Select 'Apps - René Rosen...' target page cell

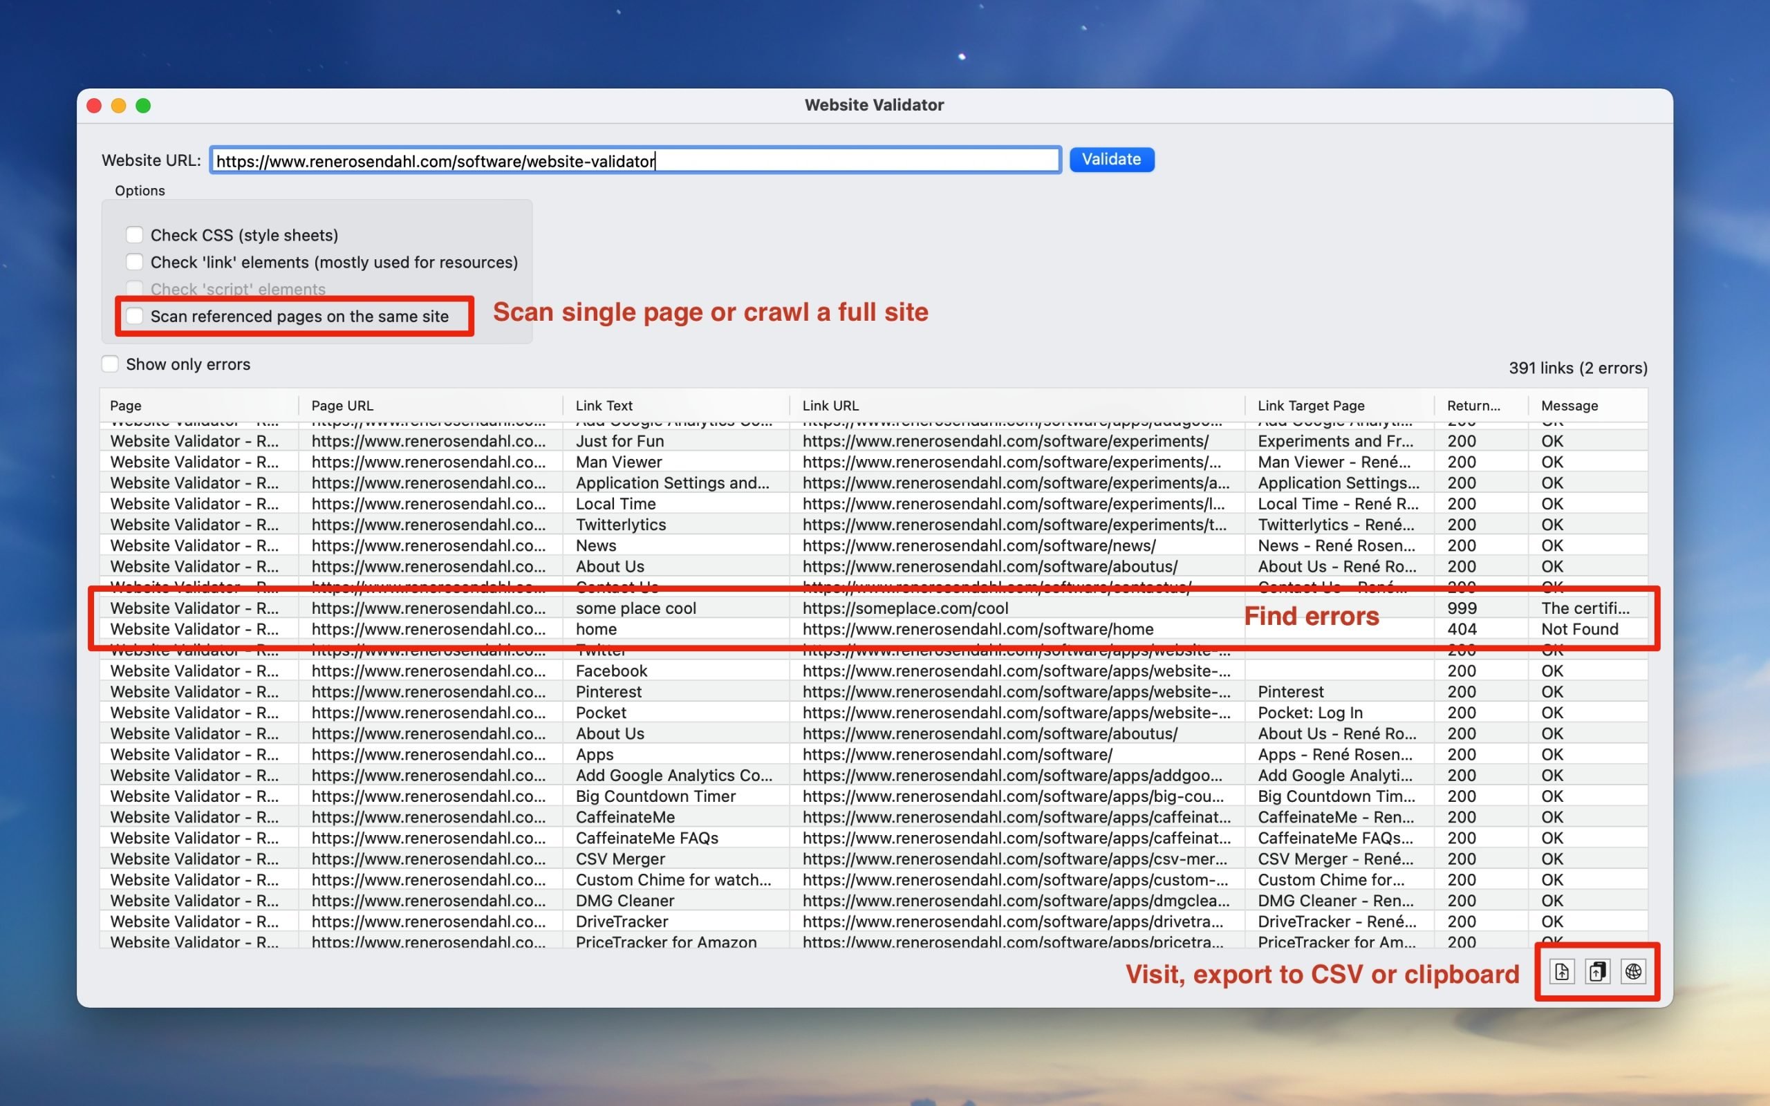pos(1335,754)
